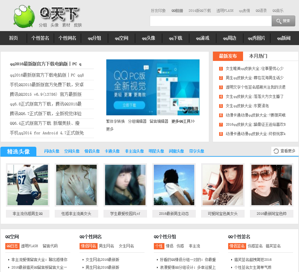The image size is (299, 272).
Task: Open the 留言编辑器 tool link
Action: 159,121
